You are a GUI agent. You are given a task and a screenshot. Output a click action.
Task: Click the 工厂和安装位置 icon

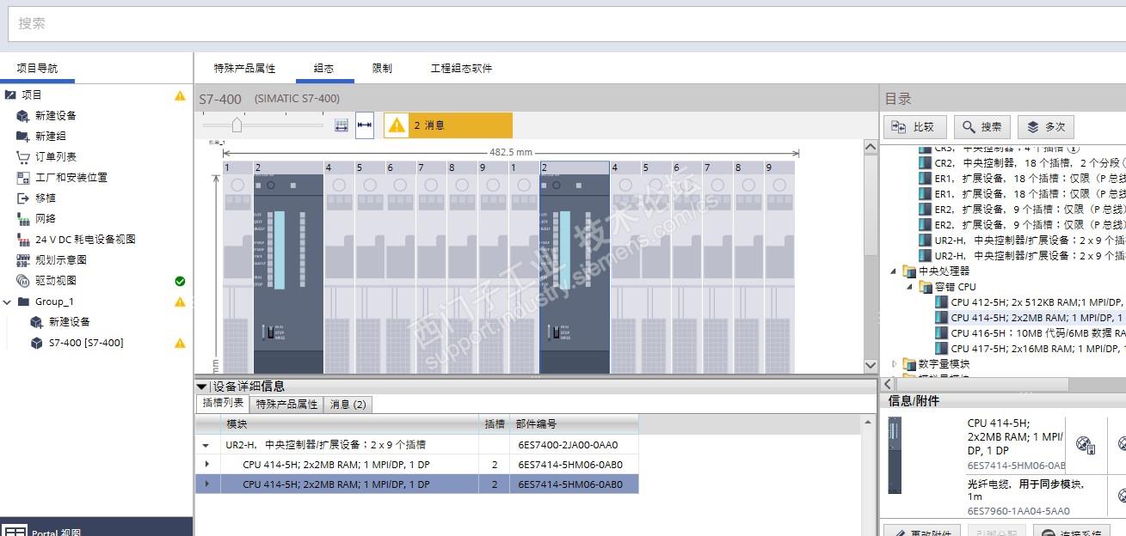[23, 178]
